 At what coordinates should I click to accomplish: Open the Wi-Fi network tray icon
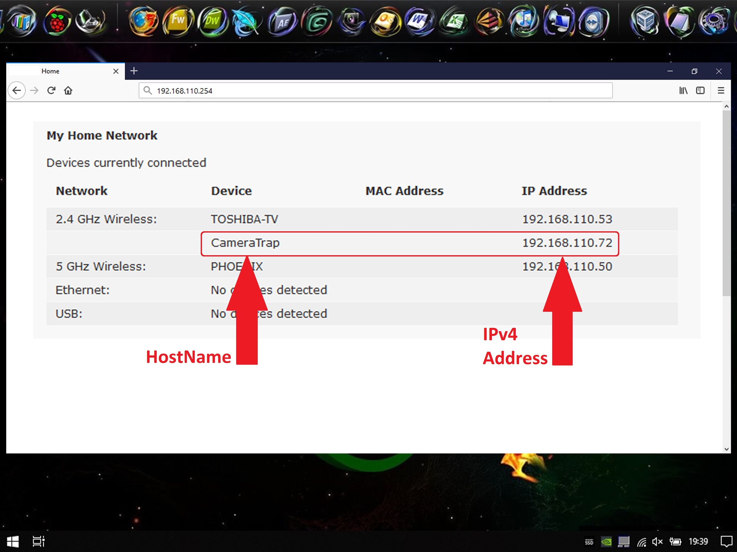point(641,542)
